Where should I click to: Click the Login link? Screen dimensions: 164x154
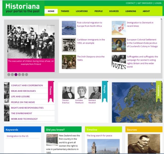158,3
